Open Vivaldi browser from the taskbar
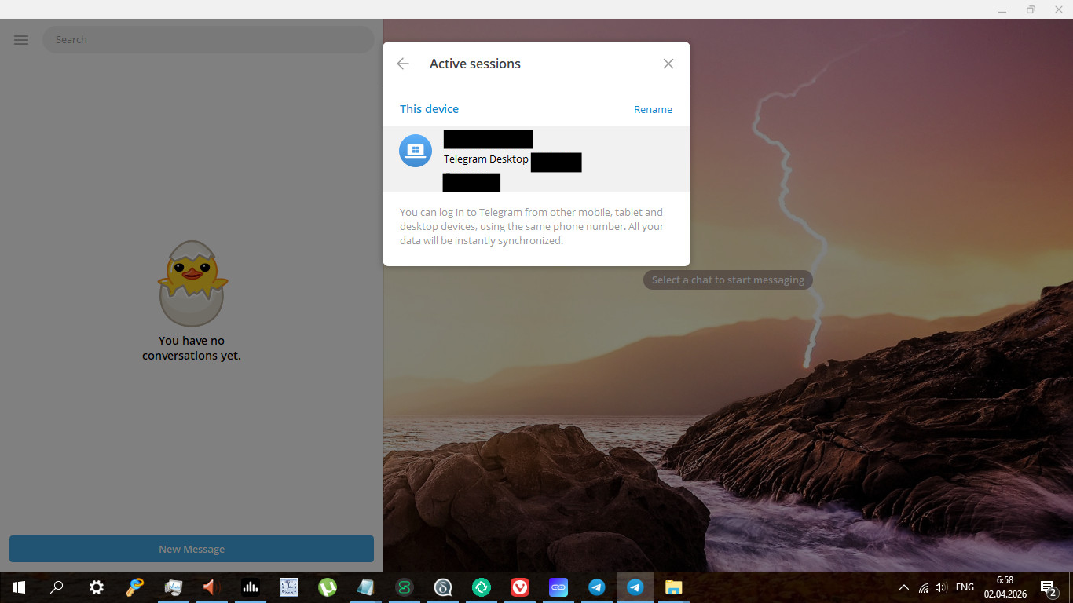The width and height of the screenshot is (1073, 603). click(519, 587)
